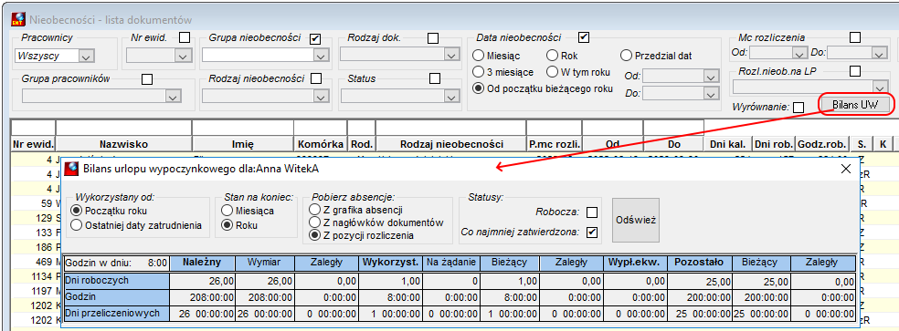899x331 pixels.
Task: Open the date range Od dropdown
Action: 711,77
